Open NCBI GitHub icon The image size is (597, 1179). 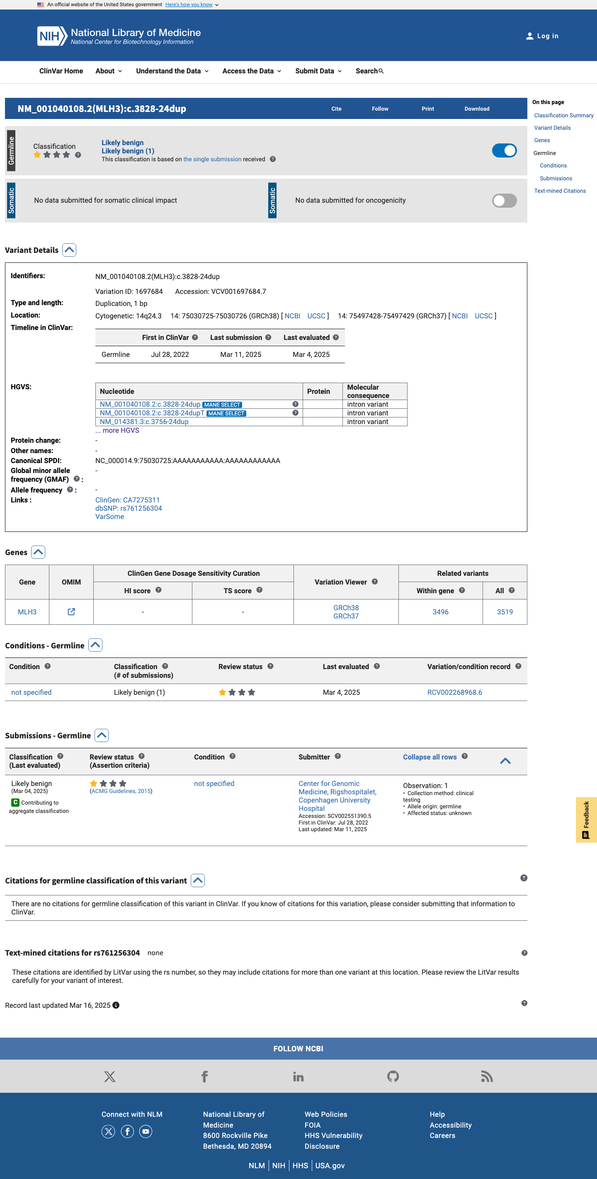(393, 1077)
